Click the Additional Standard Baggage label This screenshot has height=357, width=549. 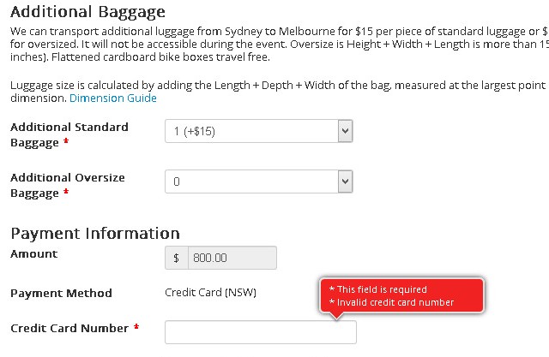69,134
